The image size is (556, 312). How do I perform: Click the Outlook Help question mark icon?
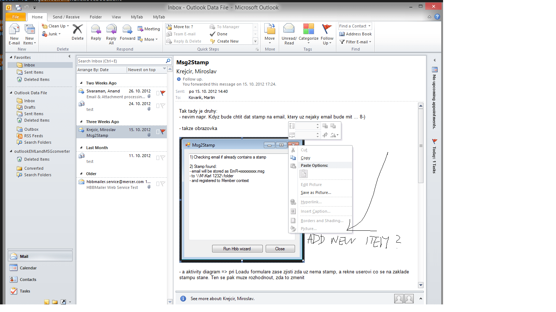[437, 17]
